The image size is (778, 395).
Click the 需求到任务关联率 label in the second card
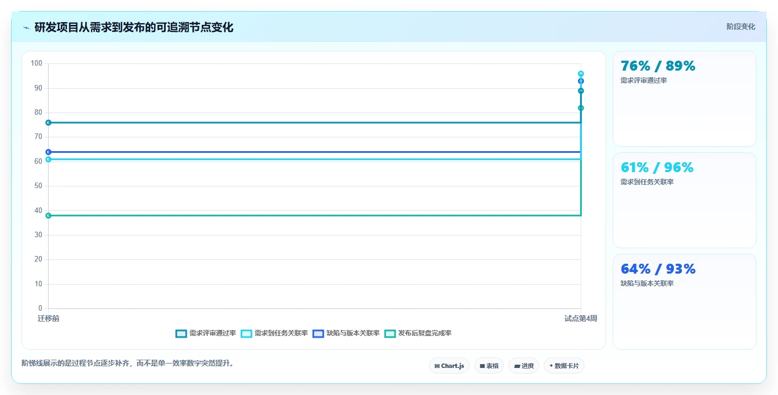[647, 182]
